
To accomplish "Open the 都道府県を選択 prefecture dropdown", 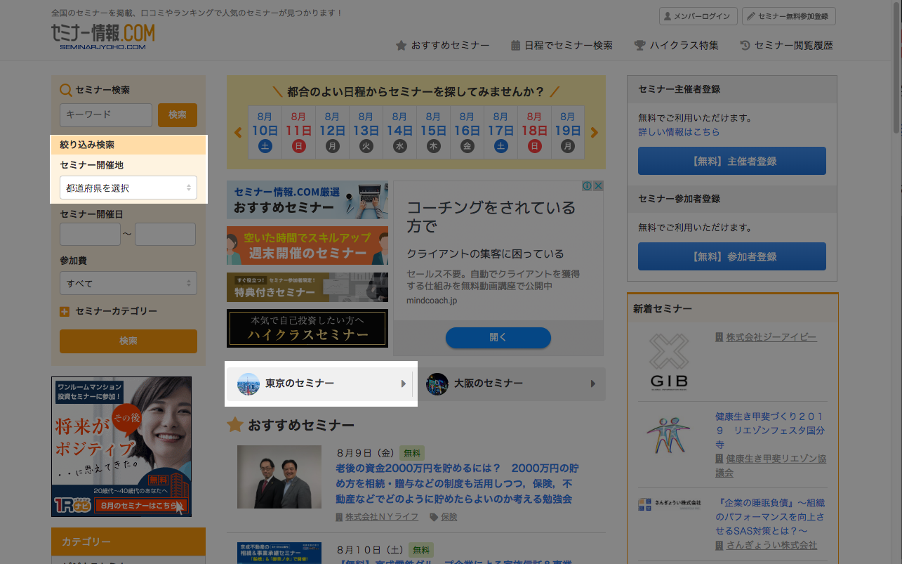I will 128,188.
